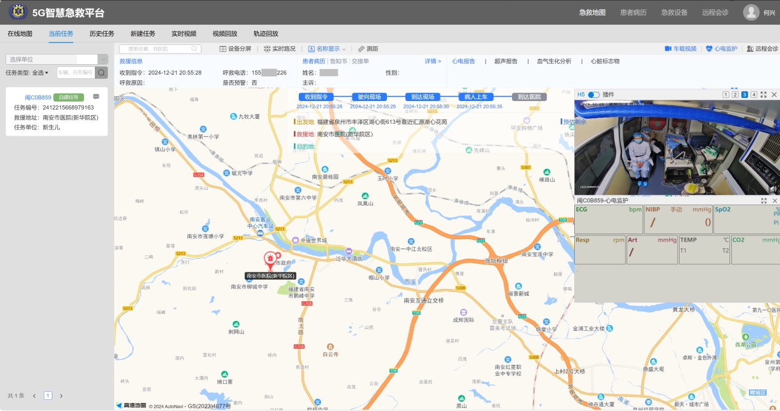
Task: Toggle the H5 / 插件 player switch
Action: click(593, 95)
